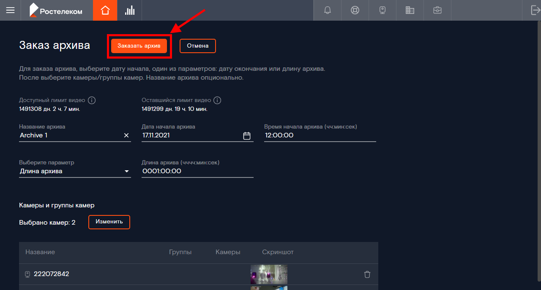541x290 pixels.
Task: Click the Камеры column header
Action: (228, 252)
